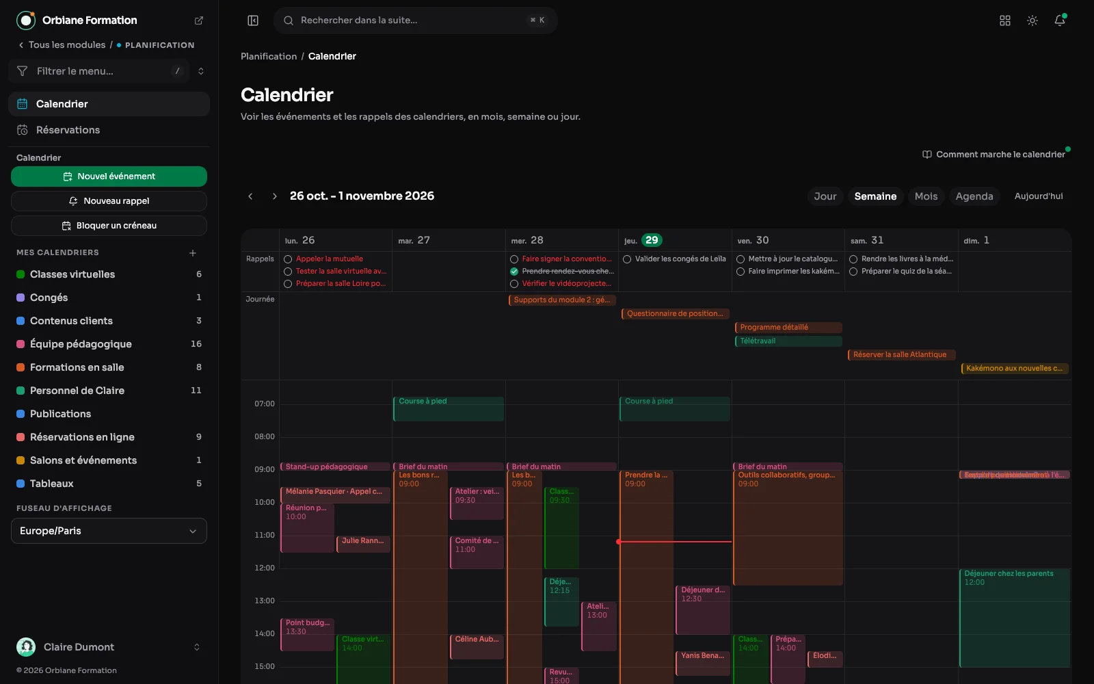Select Calendrier in the sidebar
The width and height of the screenshot is (1094, 684).
(x=109, y=104)
